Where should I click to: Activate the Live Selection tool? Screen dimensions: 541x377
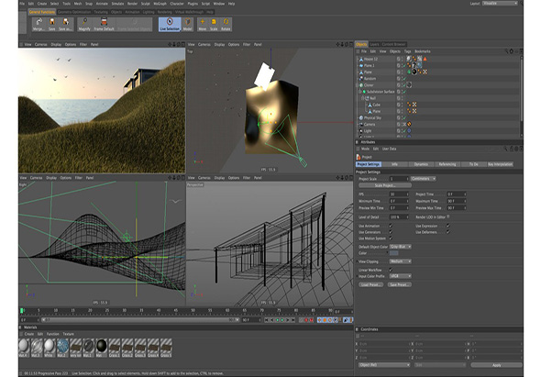point(170,24)
